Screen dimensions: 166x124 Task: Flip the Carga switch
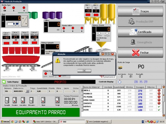[58, 100]
